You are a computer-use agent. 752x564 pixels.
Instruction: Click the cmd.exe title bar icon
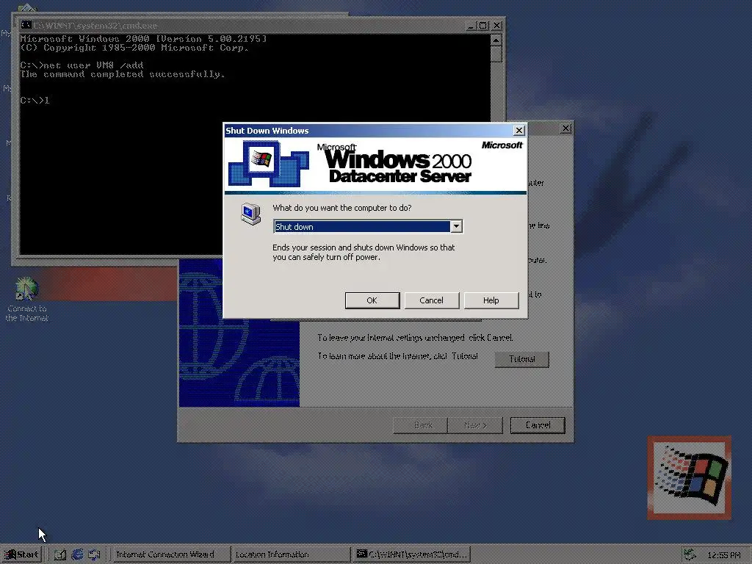(x=27, y=25)
